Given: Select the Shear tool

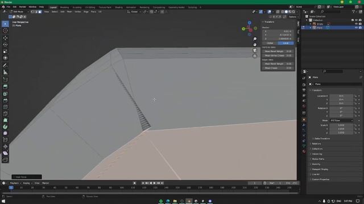Looking at the screenshot, I should 5,153.
